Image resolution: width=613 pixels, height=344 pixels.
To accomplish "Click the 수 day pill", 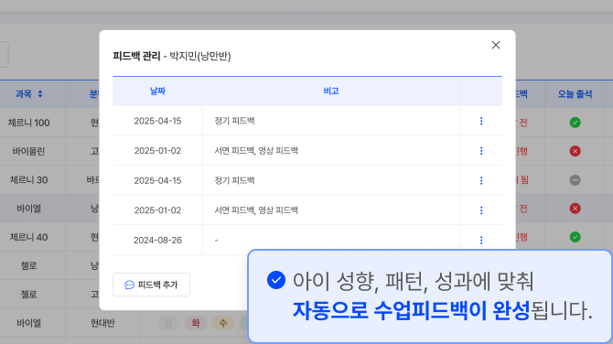I will coord(223,323).
